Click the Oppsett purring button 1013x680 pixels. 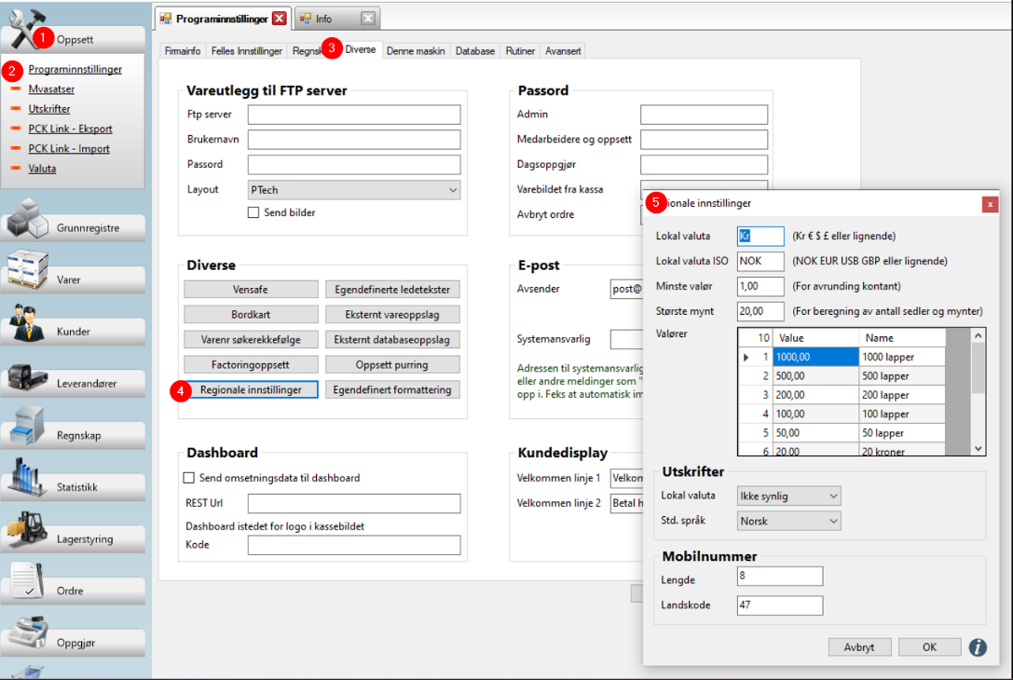392,365
